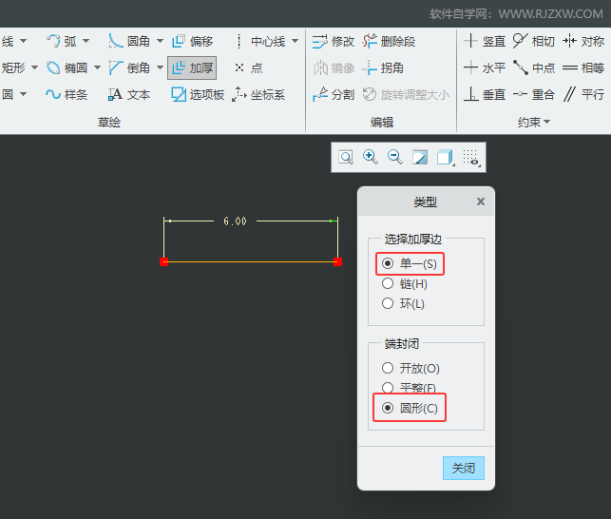Click the Modify (修改) tool
The height and width of the screenshot is (519, 611).
pos(334,41)
